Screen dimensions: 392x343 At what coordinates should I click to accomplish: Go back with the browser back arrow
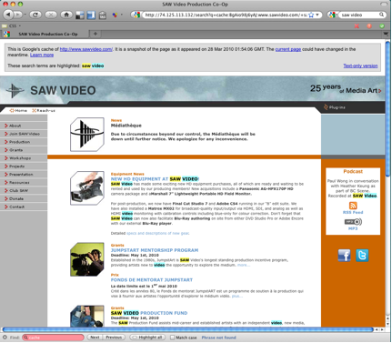(8, 15)
